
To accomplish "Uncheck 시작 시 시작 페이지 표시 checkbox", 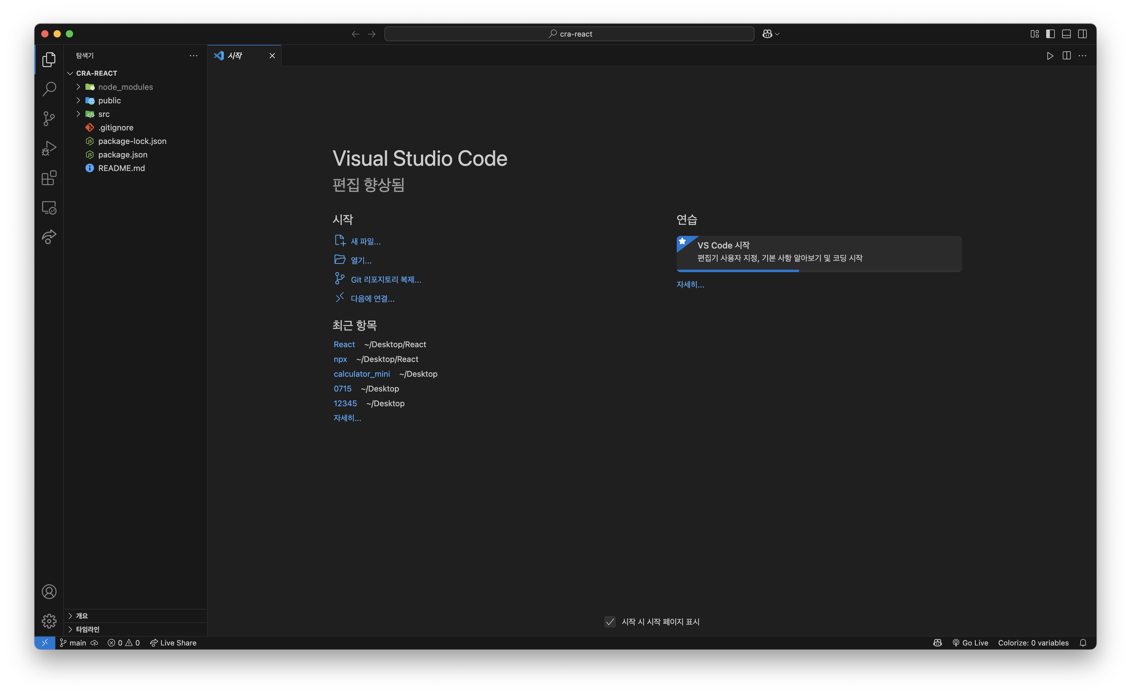I will [x=609, y=622].
